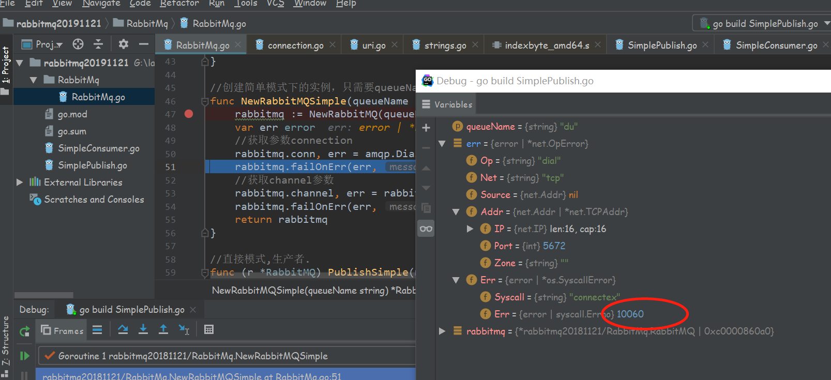831x380 pixels.
Task: Close the go build SimplePublish.go debug tab
Action: [x=193, y=309]
